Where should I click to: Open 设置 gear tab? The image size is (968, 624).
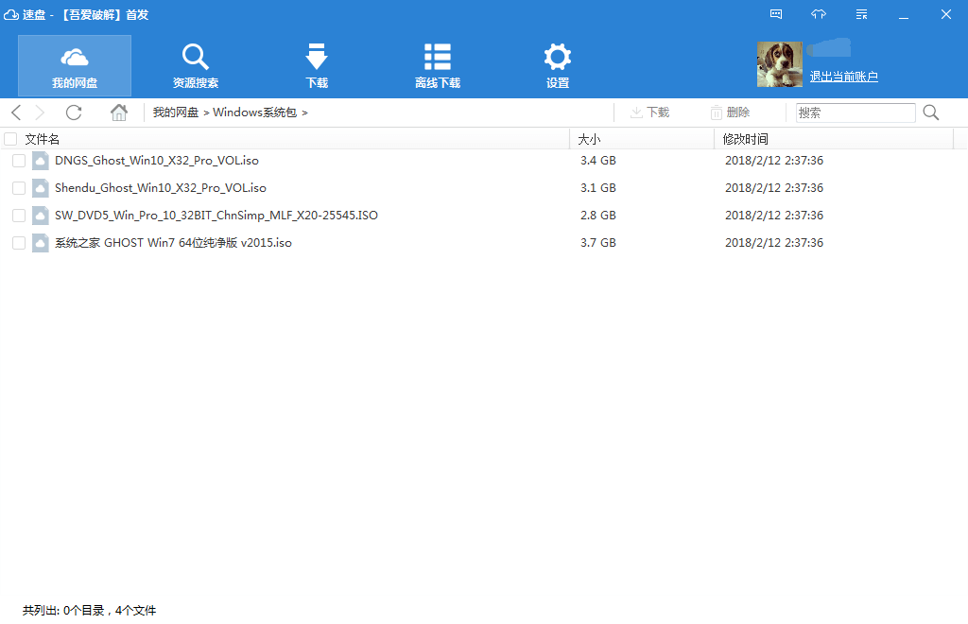point(558,66)
